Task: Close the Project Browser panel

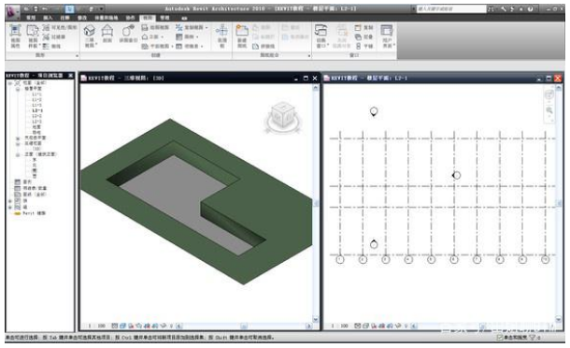Action: (x=70, y=76)
